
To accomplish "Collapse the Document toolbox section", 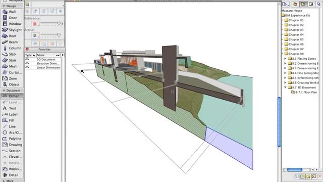I will (4, 90).
